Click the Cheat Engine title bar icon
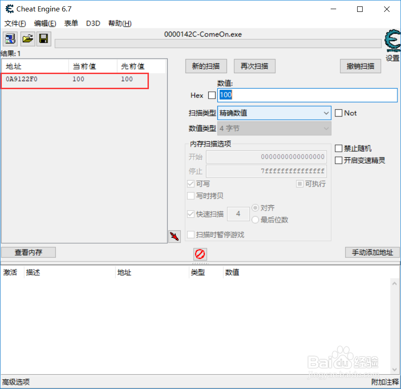The height and width of the screenshot is (389, 401). point(10,9)
